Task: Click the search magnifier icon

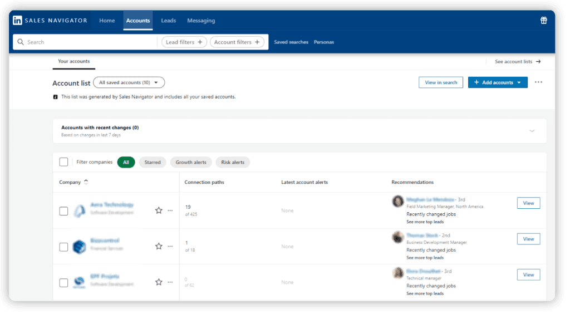Action: click(x=21, y=42)
